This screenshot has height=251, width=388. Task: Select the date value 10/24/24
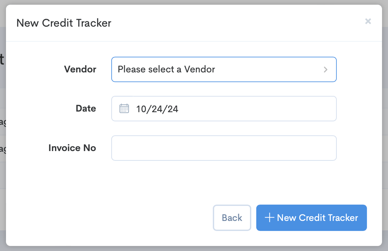[157, 108]
